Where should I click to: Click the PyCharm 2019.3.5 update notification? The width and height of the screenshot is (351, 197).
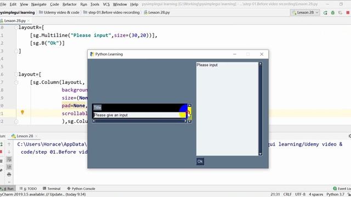coord(43,195)
